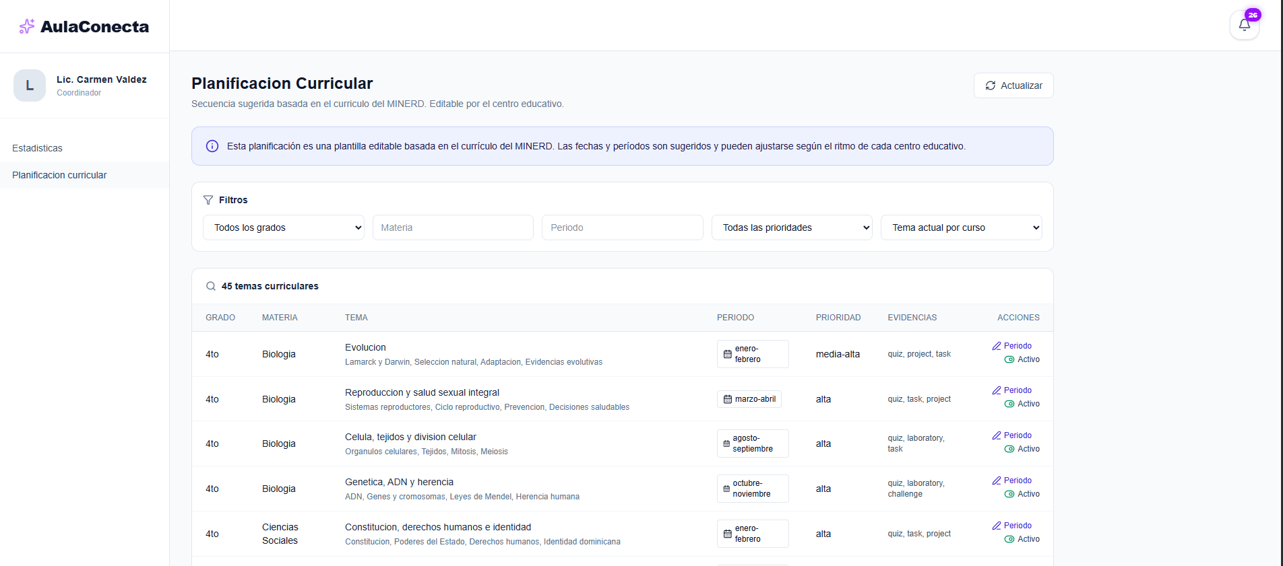Click the Actualizar button

tap(1013, 85)
